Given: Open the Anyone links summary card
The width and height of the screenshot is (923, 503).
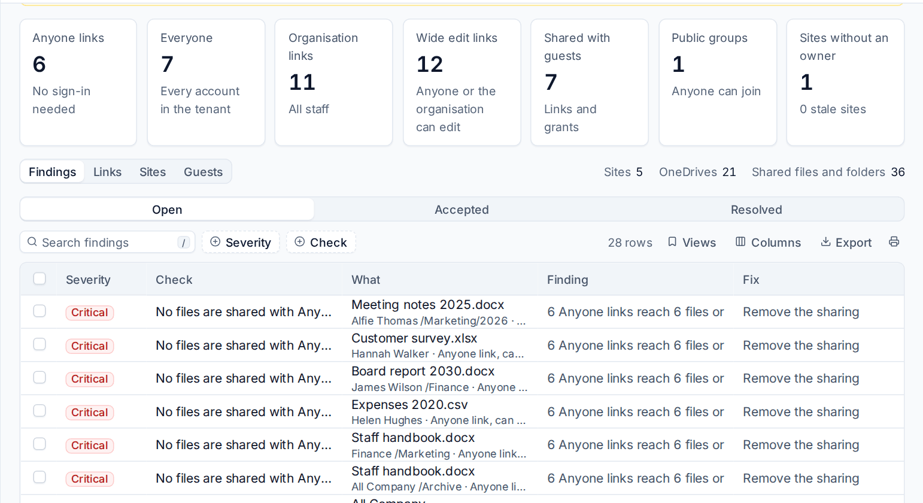Looking at the screenshot, I should 78,82.
